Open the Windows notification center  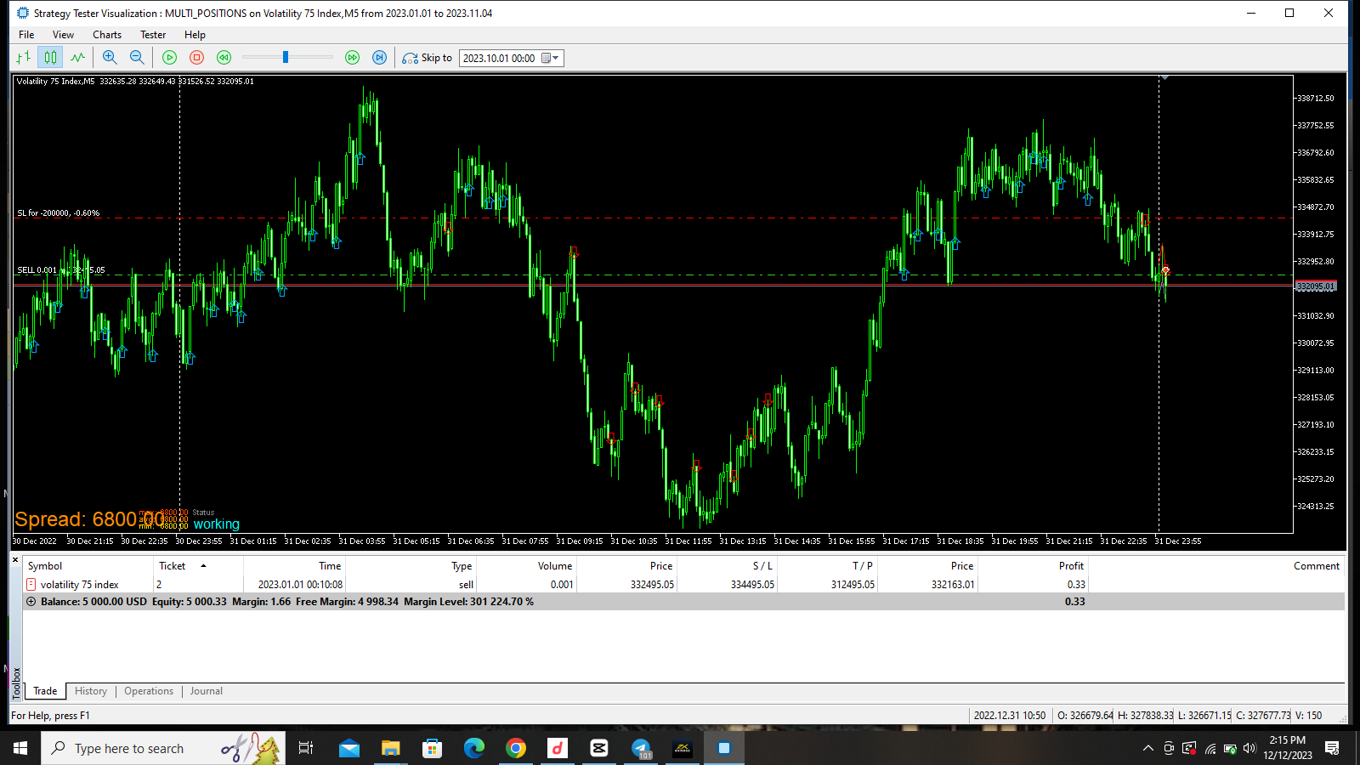point(1332,748)
